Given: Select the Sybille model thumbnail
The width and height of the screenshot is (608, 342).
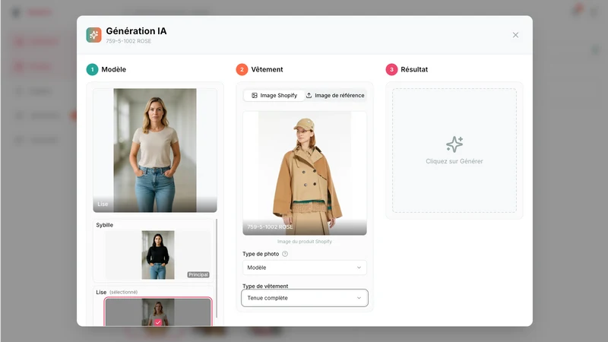Looking at the screenshot, I should click(158, 255).
